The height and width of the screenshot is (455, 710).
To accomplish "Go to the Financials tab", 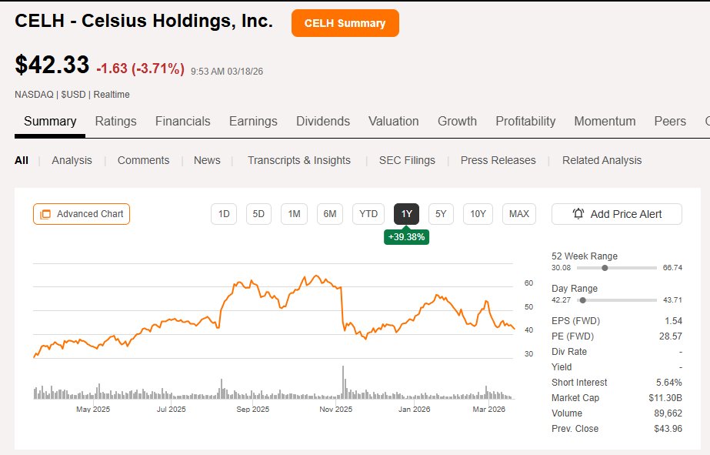I will (182, 121).
